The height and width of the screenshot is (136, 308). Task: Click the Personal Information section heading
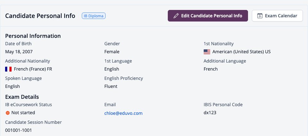33,36
